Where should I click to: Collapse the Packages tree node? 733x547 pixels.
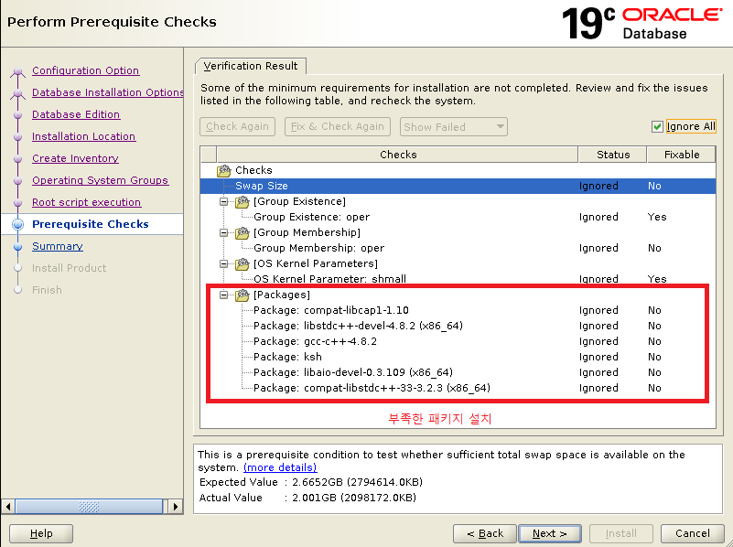[x=224, y=295]
